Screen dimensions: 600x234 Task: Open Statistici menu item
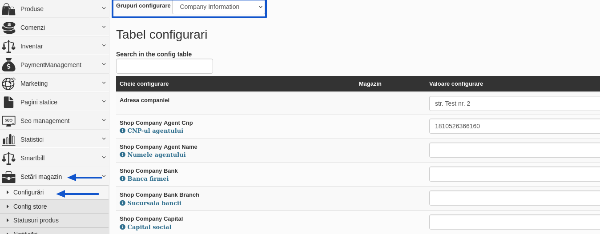point(54,139)
